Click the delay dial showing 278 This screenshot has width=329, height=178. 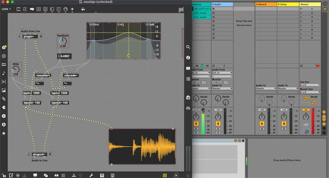click(x=16, y=70)
